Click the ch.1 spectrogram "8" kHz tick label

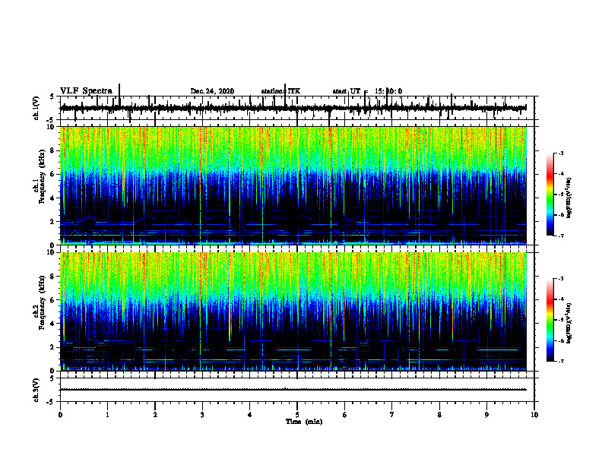tap(53, 150)
